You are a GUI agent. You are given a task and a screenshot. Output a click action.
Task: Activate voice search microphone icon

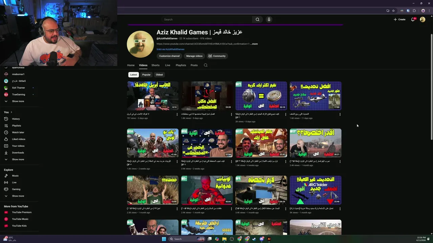269,20
